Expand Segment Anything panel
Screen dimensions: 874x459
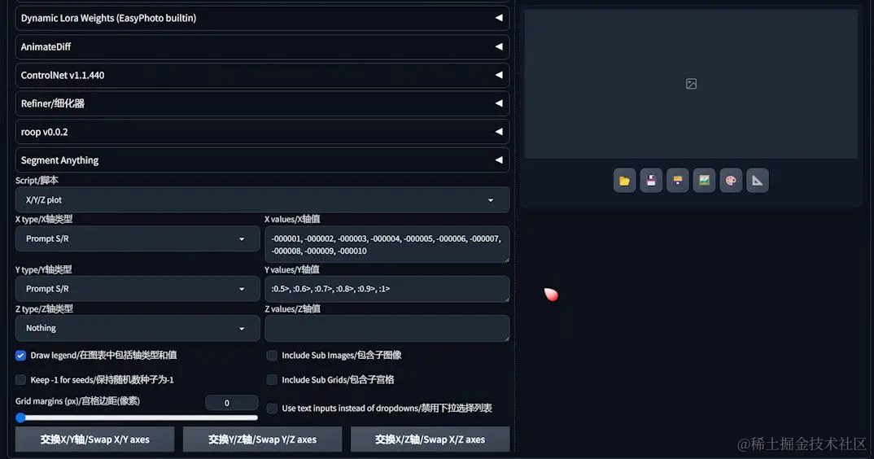(x=262, y=160)
